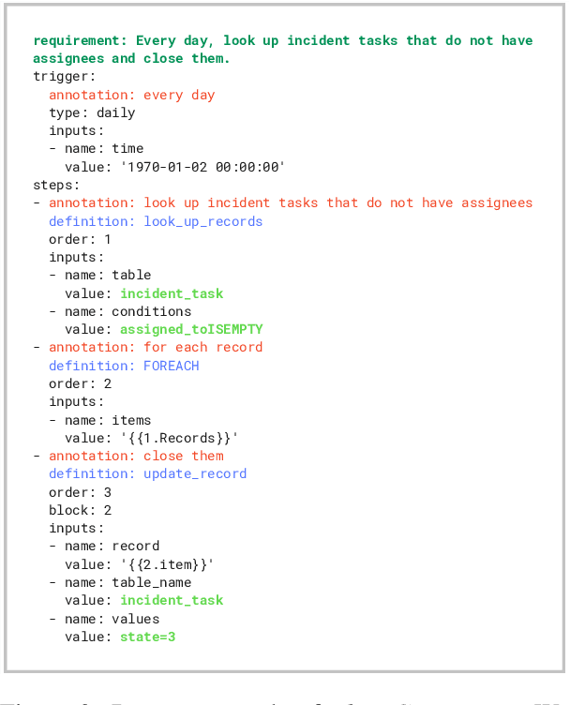The height and width of the screenshot is (705, 570).
Task: Click the 'name: values' entry
Action: coord(112,619)
